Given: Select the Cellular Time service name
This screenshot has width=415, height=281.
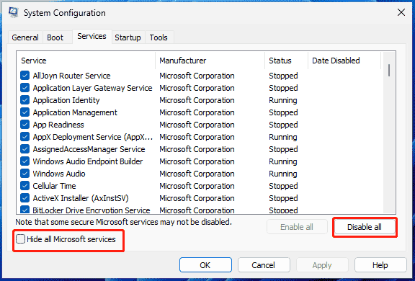Looking at the screenshot, I should (x=54, y=186).
